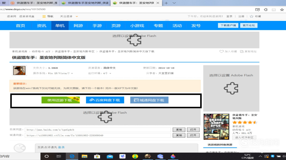Image resolution: width=286 pixels, height=160 pixels.
Task: Open the tab list chevron beside new tab
Action: (x=174, y=3)
